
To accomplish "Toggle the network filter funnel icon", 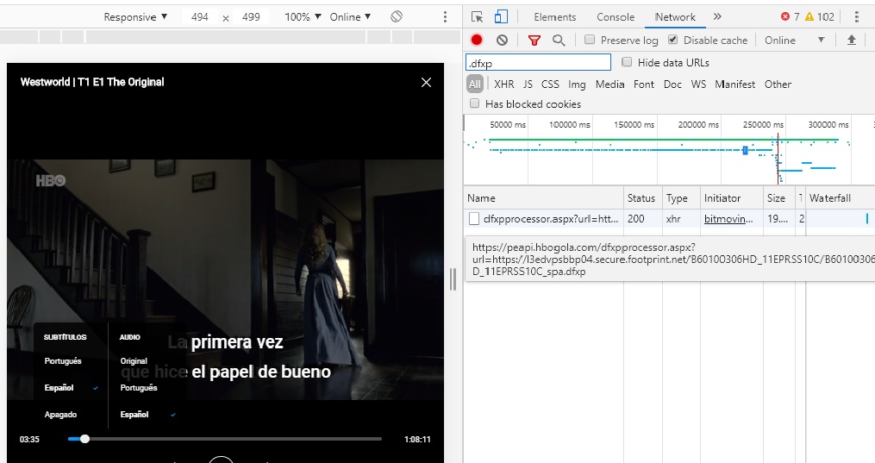I will [x=534, y=40].
